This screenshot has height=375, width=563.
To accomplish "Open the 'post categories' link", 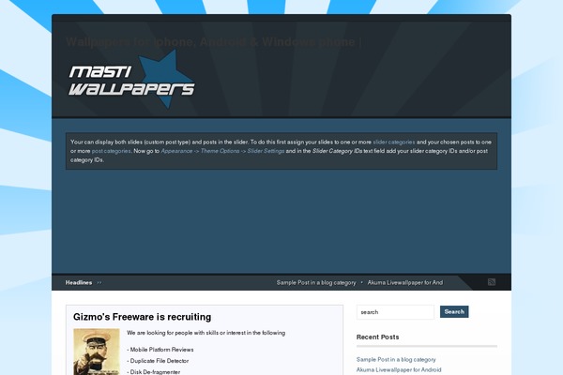I will [x=112, y=151].
